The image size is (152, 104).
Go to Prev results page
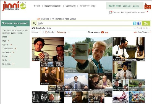137,28
